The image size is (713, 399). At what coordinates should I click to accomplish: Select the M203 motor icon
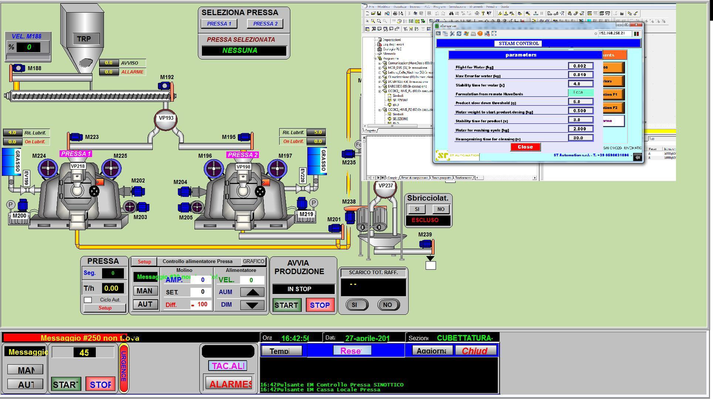(142, 207)
